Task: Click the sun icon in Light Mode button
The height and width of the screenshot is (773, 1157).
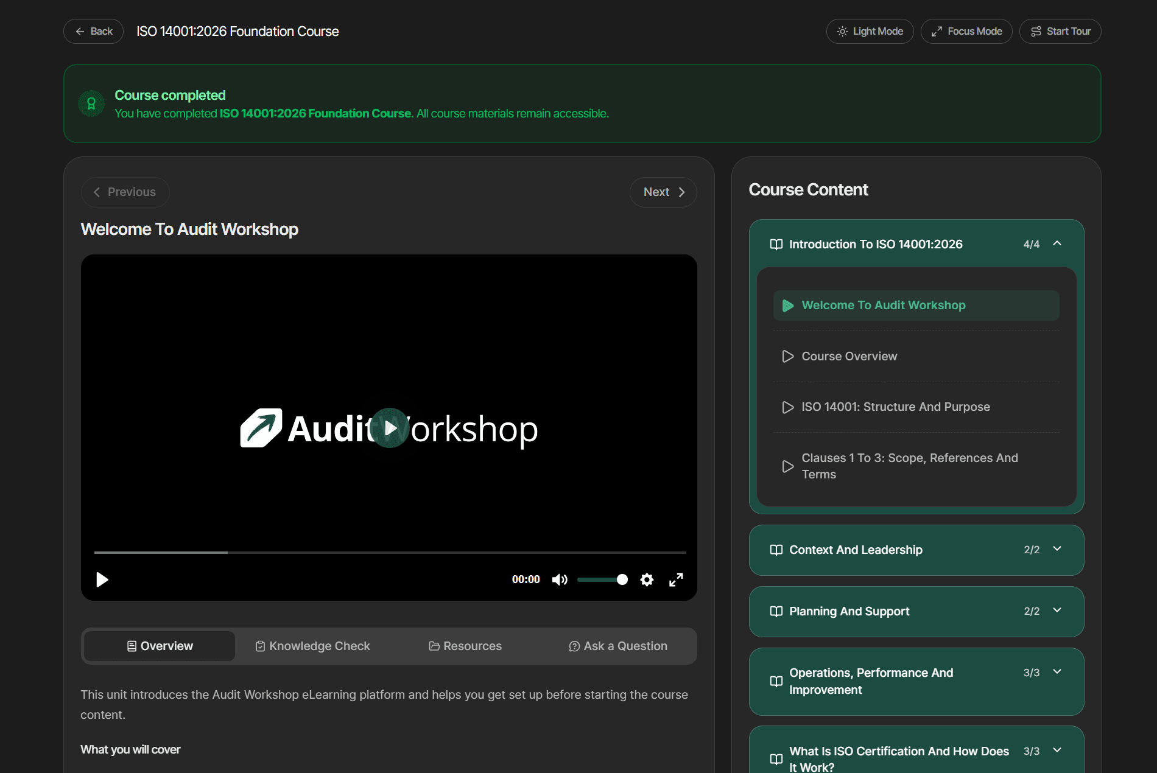Action: (x=842, y=31)
